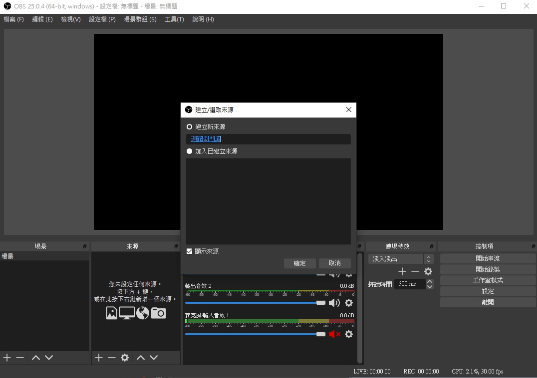Screen dimensions: 537x378
Task: Open source properties gear in 來源 panel
Action: click(x=125, y=358)
